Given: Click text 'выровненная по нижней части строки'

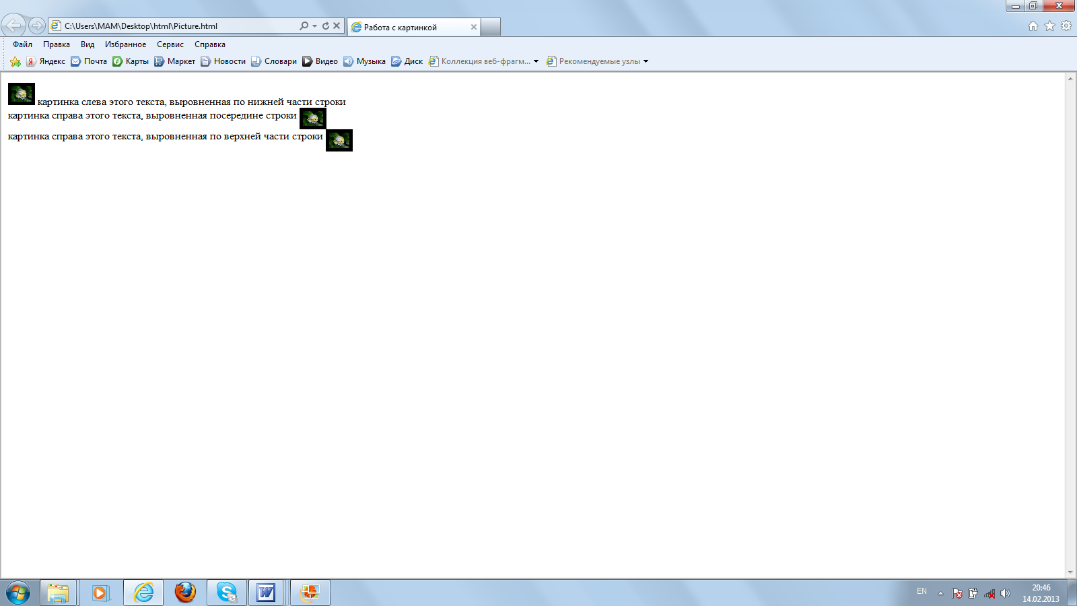Looking at the screenshot, I should point(257,102).
